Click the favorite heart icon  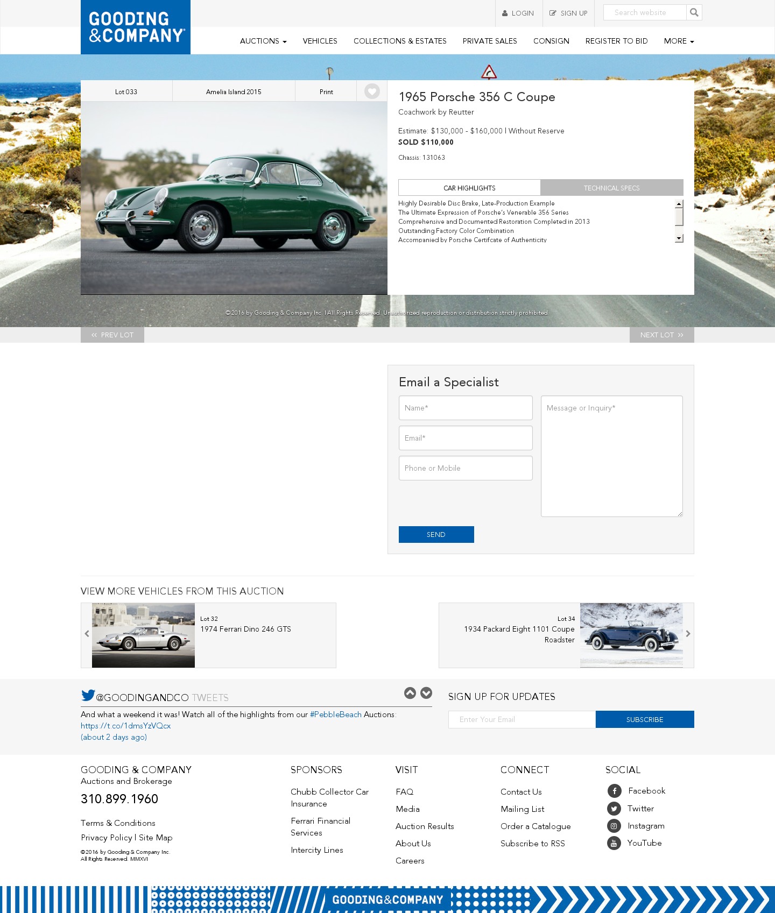372,91
